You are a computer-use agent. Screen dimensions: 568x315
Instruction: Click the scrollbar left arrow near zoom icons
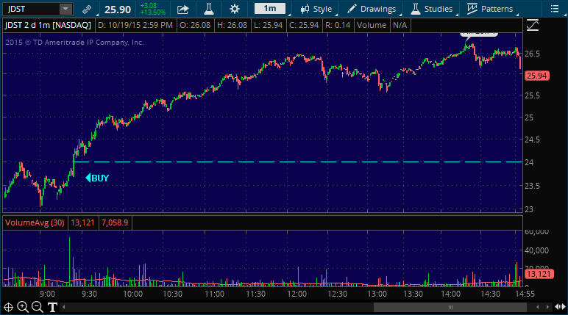(x=64, y=308)
